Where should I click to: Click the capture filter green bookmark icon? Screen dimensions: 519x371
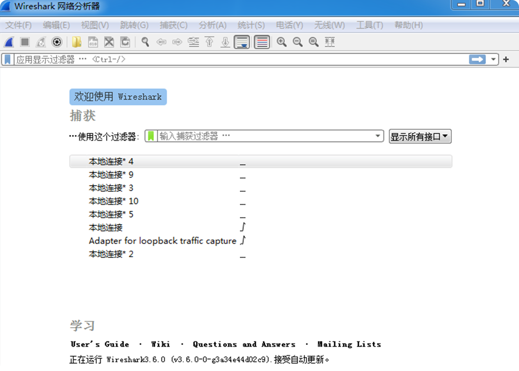pos(151,136)
